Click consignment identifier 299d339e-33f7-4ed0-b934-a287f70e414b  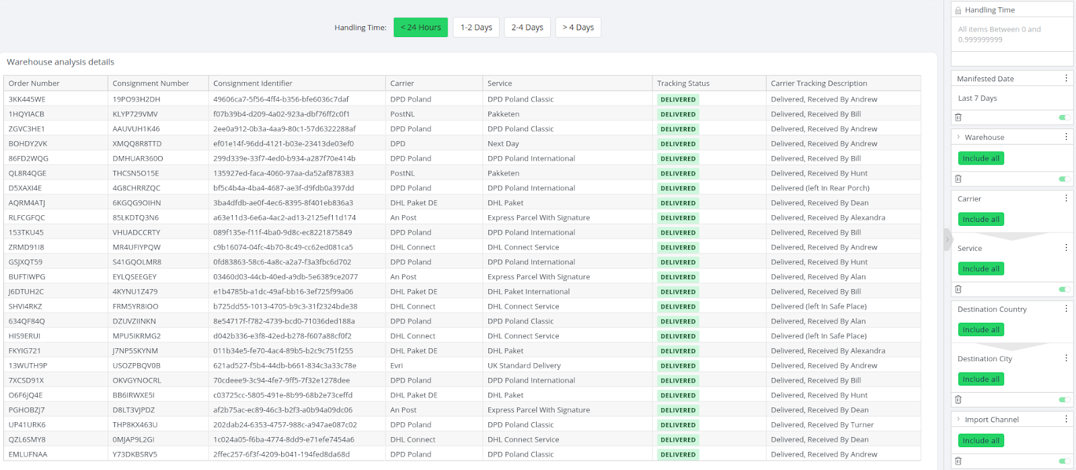point(284,159)
